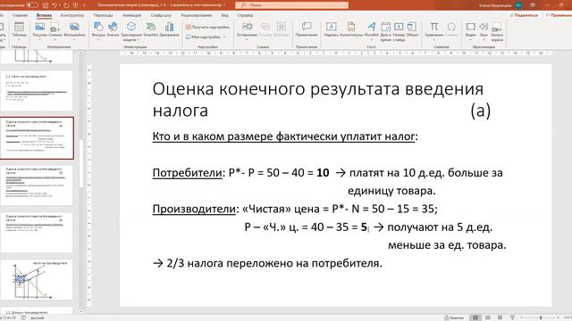Click text line '2/3 налога переложено на потребителя'
Screen dimensions: 572x321
[x=274, y=263]
